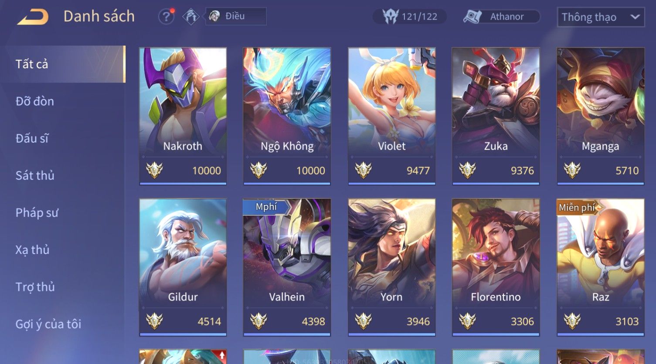This screenshot has height=364, width=656.
Task: Click Nakroth's mastery badge icon
Action: [154, 170]
